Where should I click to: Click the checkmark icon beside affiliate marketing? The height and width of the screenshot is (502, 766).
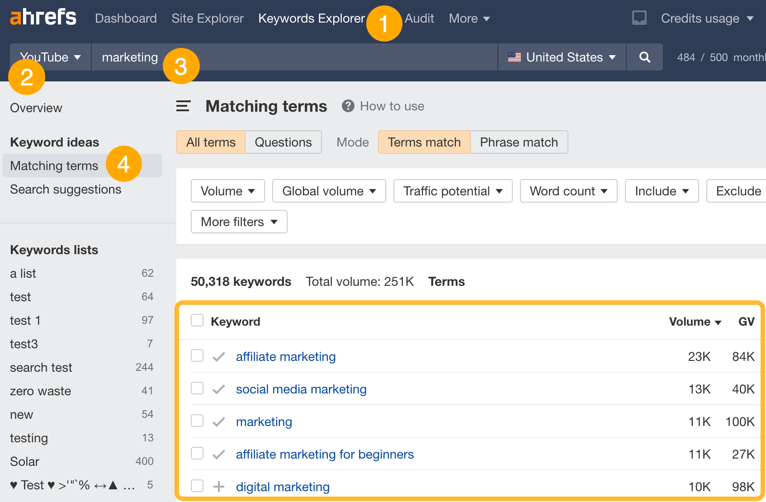218,356
